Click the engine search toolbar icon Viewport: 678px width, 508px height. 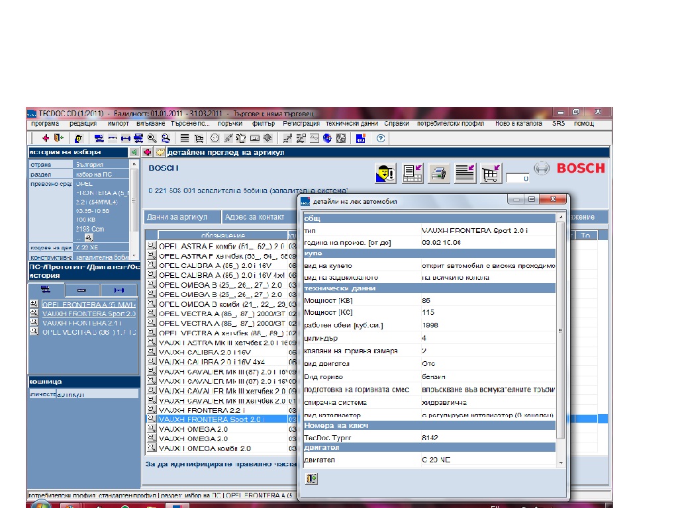click(x=113, y=138)
